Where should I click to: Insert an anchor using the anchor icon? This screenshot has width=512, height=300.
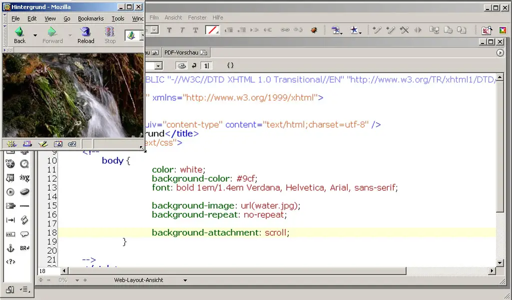tap(10, 248)
